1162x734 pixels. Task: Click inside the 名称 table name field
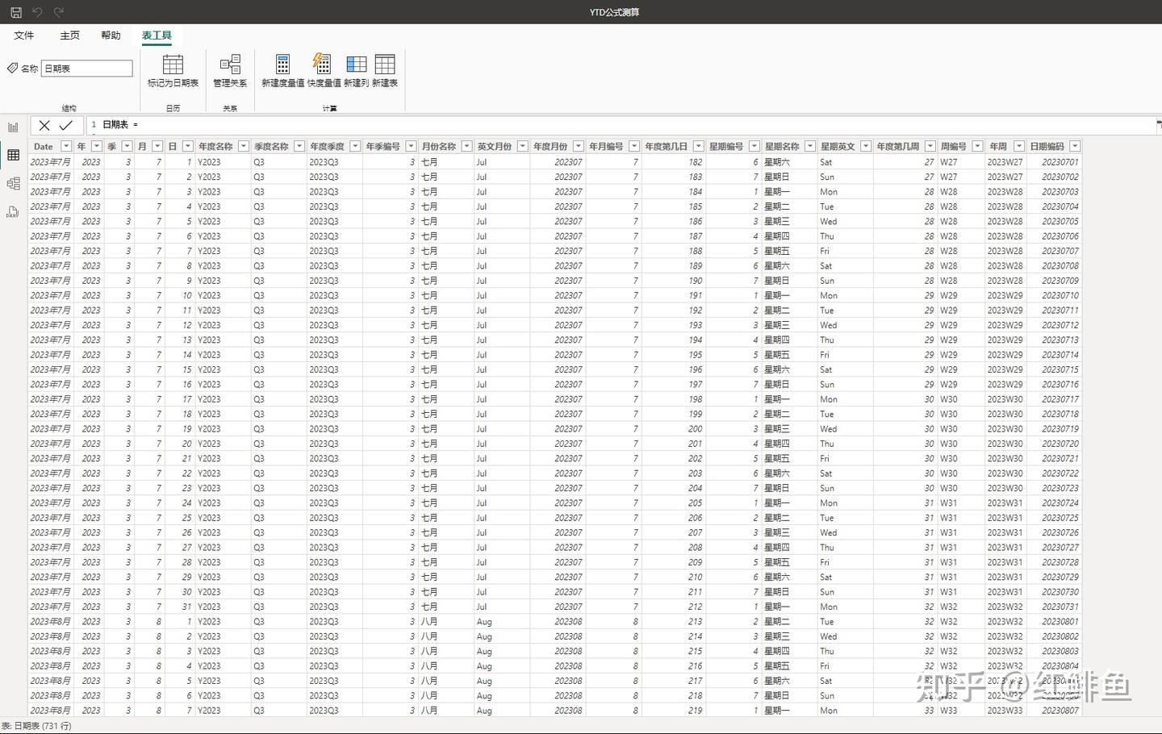coord(86,68)
